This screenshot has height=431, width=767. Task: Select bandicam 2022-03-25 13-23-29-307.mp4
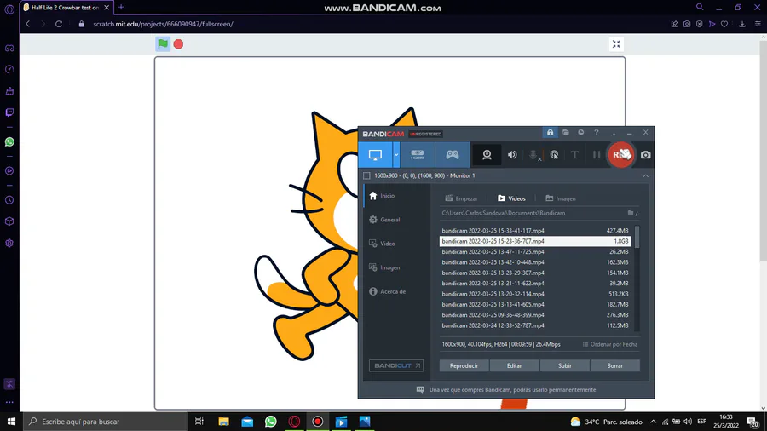(534, 273)
